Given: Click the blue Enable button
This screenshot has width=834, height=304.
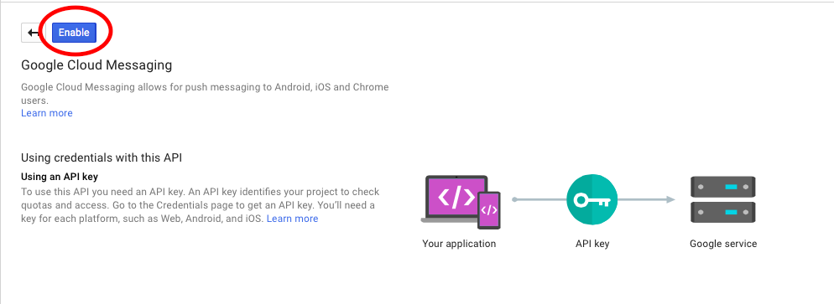Looking at the screenshot, I should click(74, 33).
